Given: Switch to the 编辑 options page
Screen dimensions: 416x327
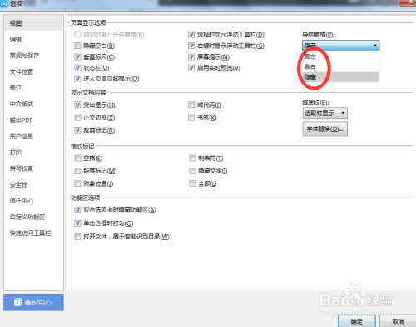Looking at the screenshot, I should point(16,39).
